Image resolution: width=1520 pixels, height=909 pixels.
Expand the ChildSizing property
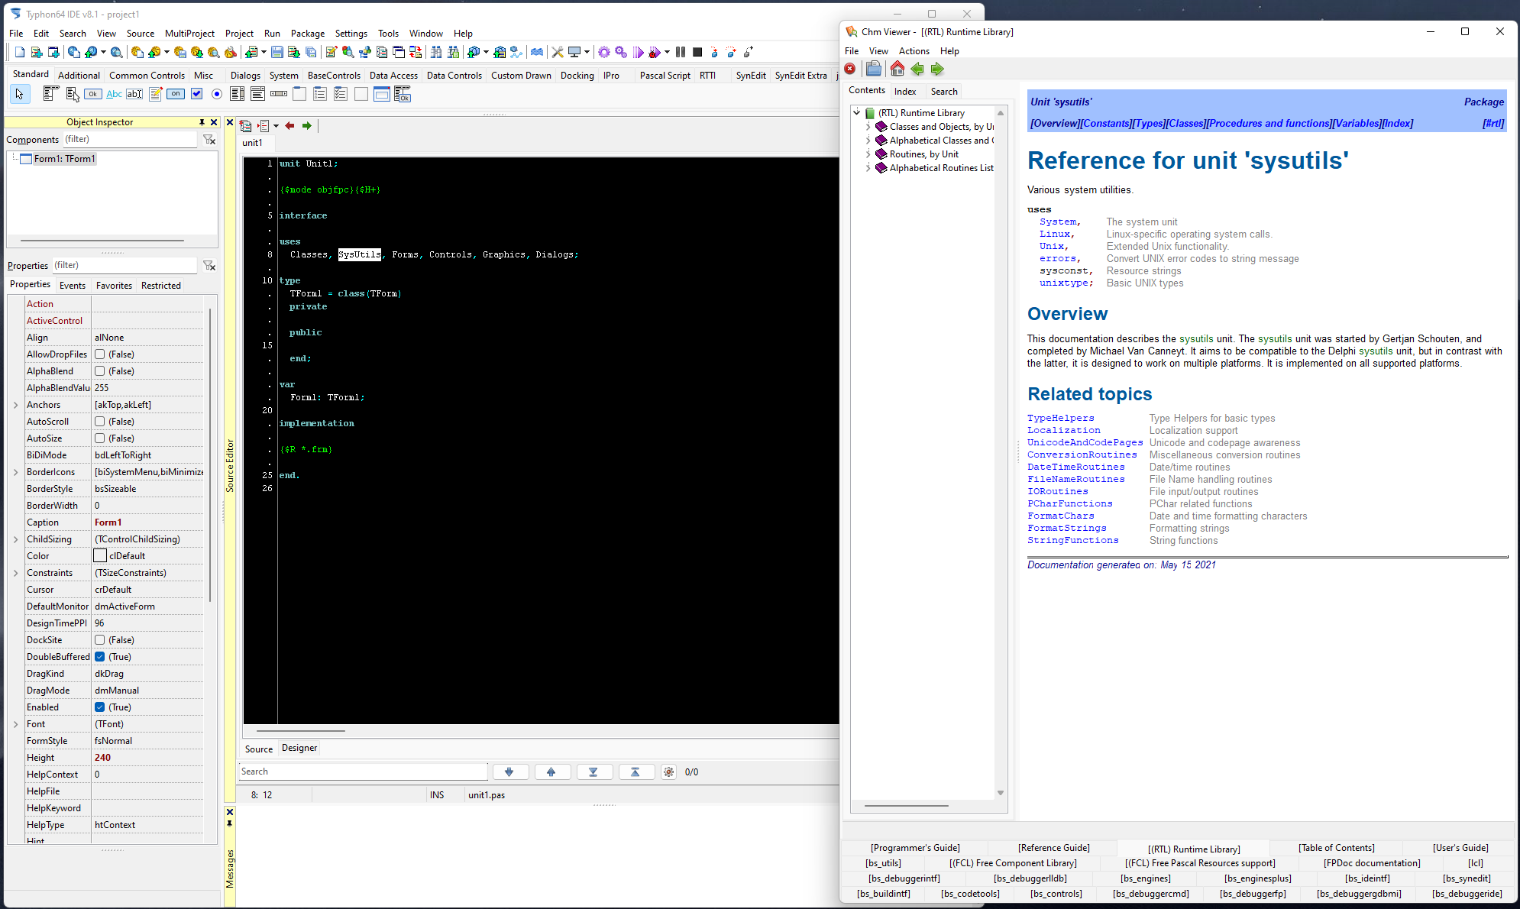coord(16,539)
